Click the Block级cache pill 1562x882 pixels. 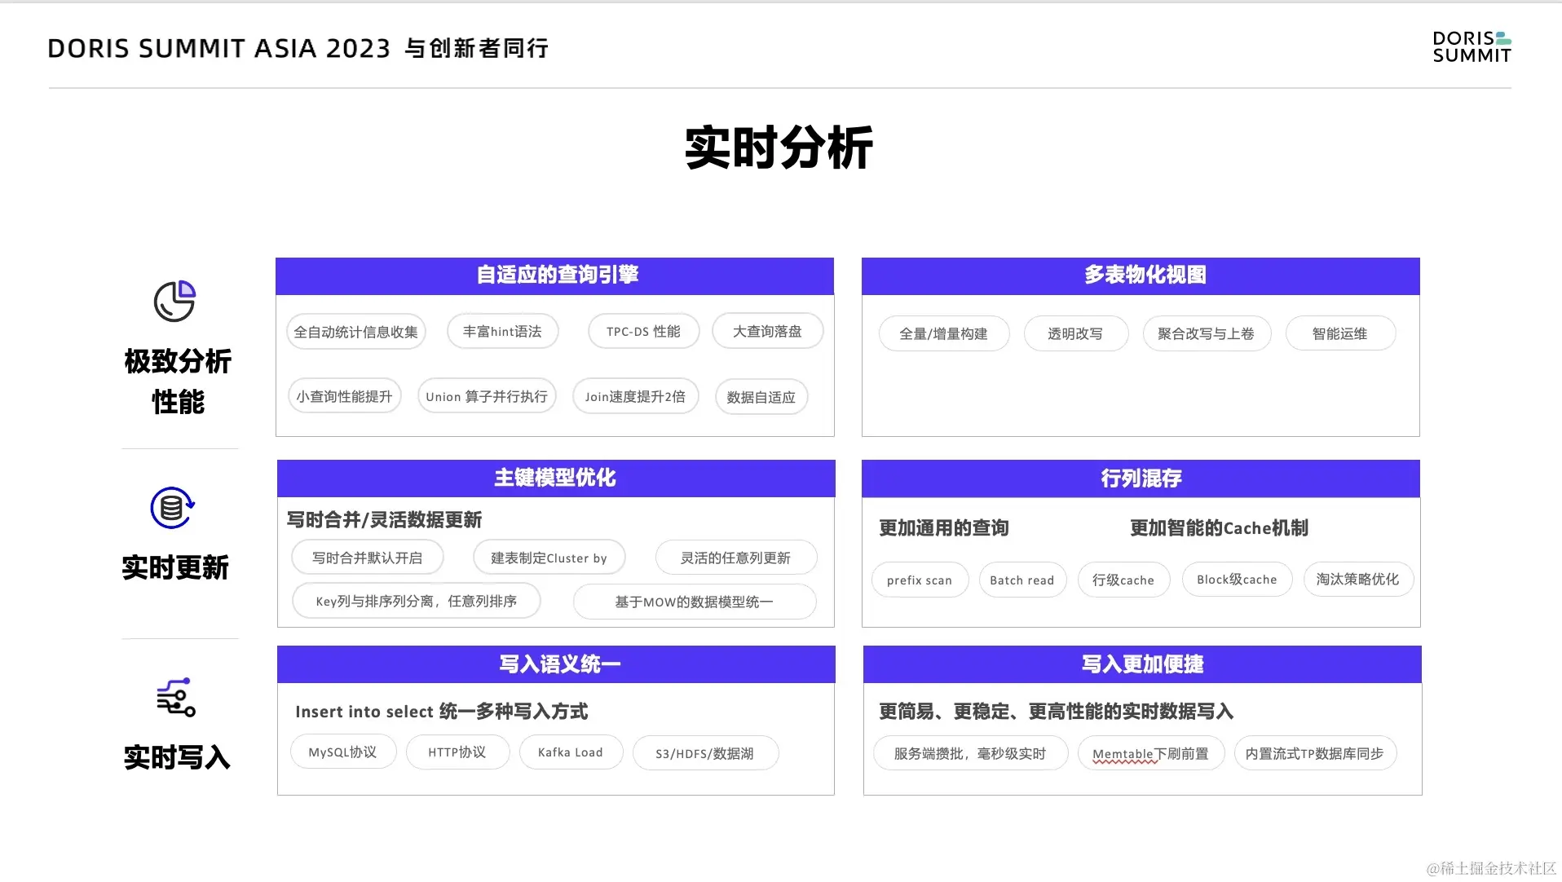click(x=1237, y=579)
